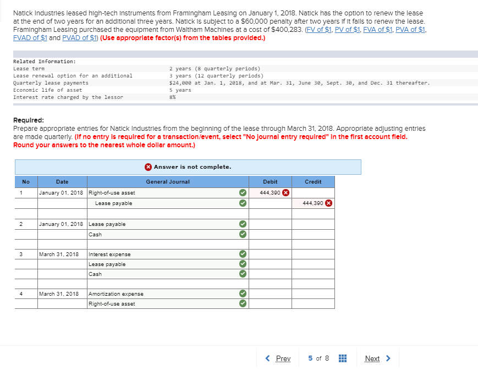Open account dropdown for entry 2 Cash
Image resolution: width=478 pixels, height=371 pixels.
pos(168,234)
